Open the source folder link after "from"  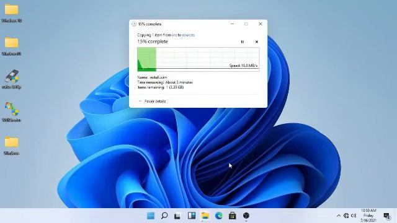[x=174, y=35]
